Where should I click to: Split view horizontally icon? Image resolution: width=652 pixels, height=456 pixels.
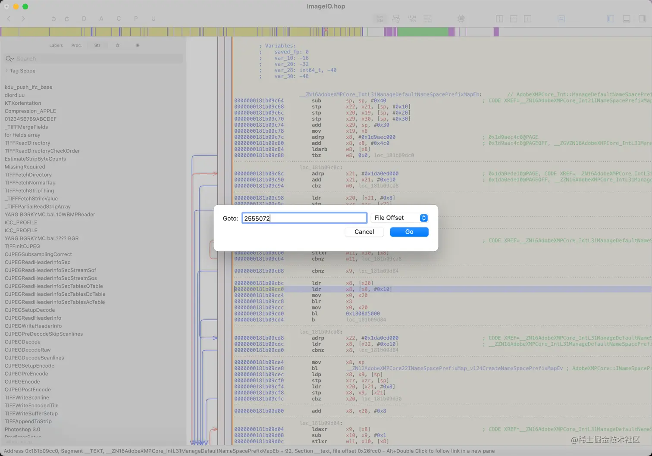514,19
